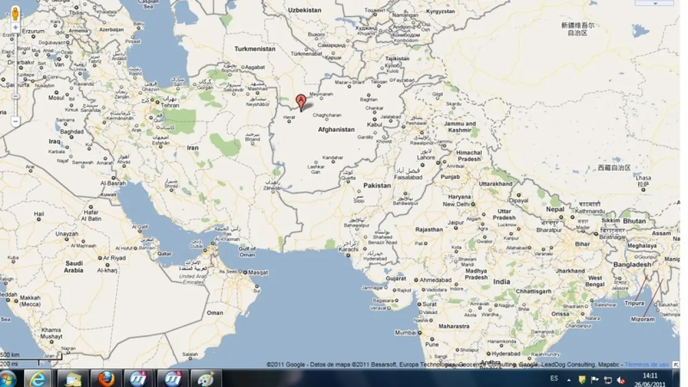Switch to Firefox in the taskbar

tap(106, 378)
